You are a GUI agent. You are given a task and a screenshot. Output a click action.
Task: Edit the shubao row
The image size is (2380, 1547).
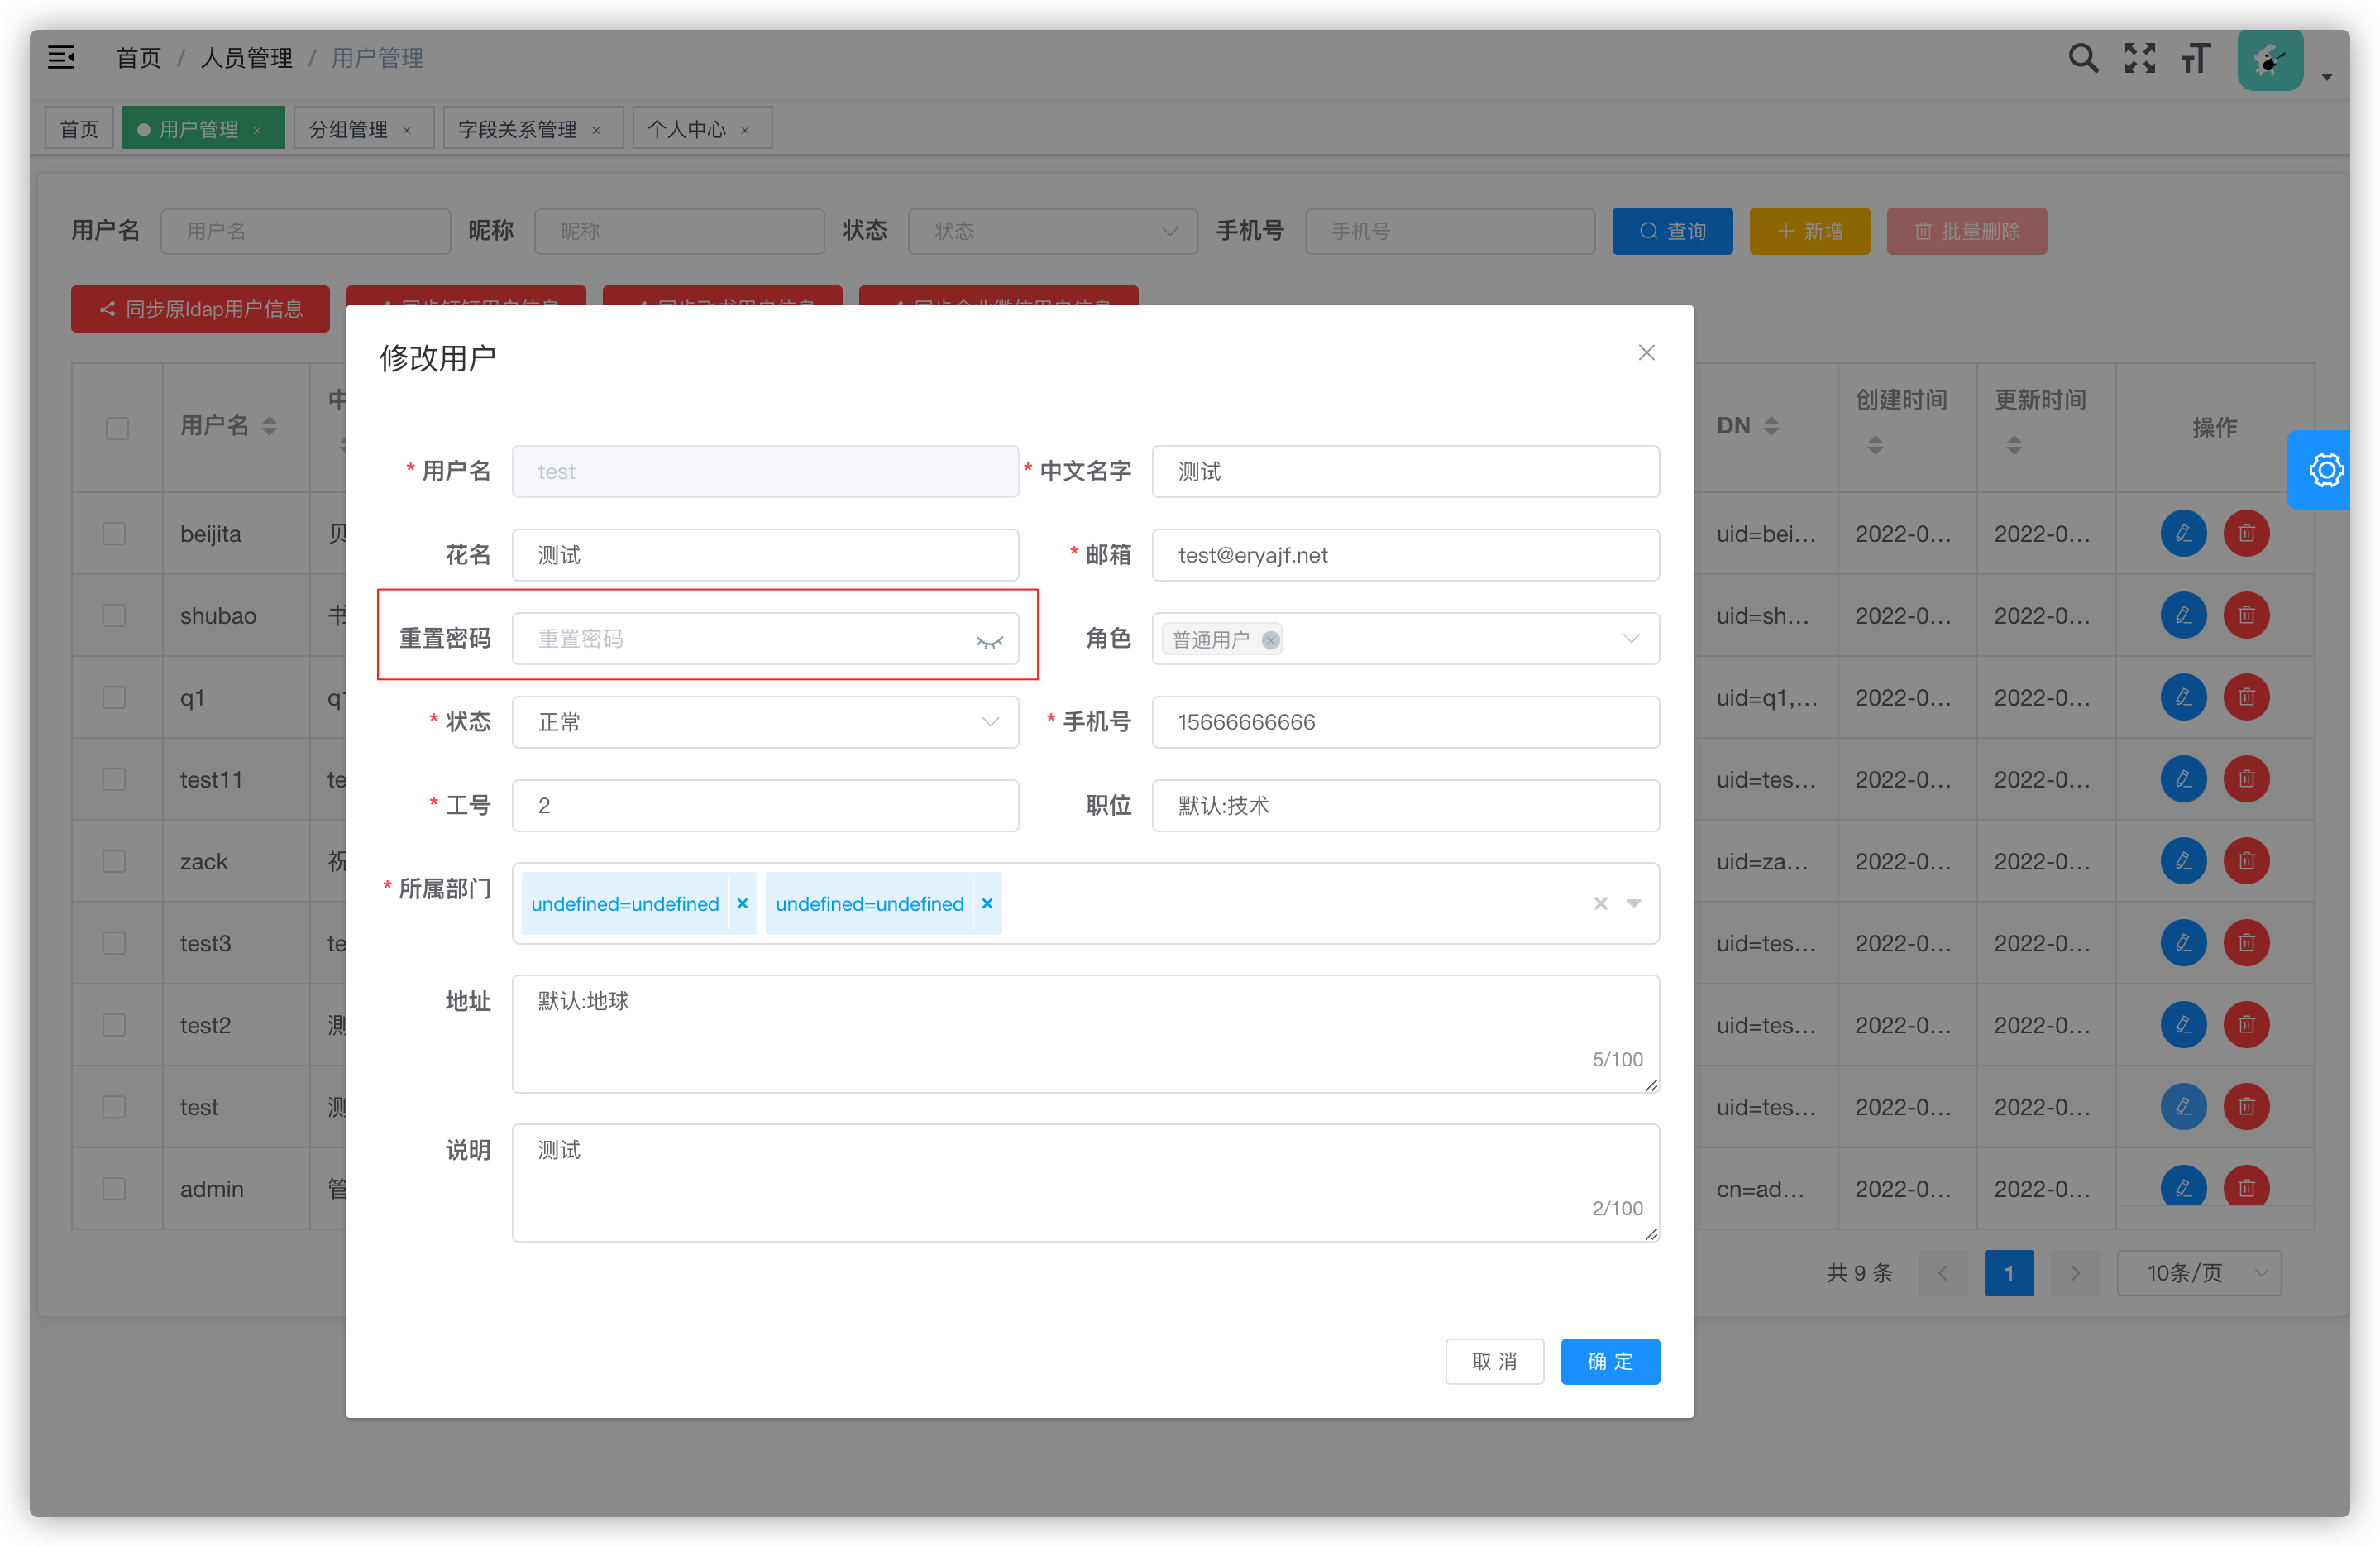(x=2183, y=615)
